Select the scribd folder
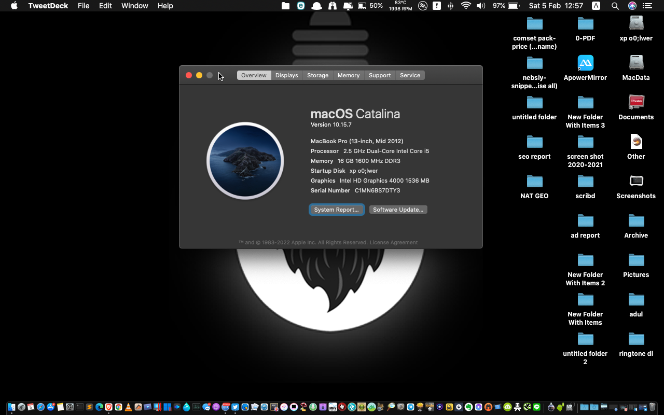The width and height of the screenshot is (664, 415). coord(585,187)
